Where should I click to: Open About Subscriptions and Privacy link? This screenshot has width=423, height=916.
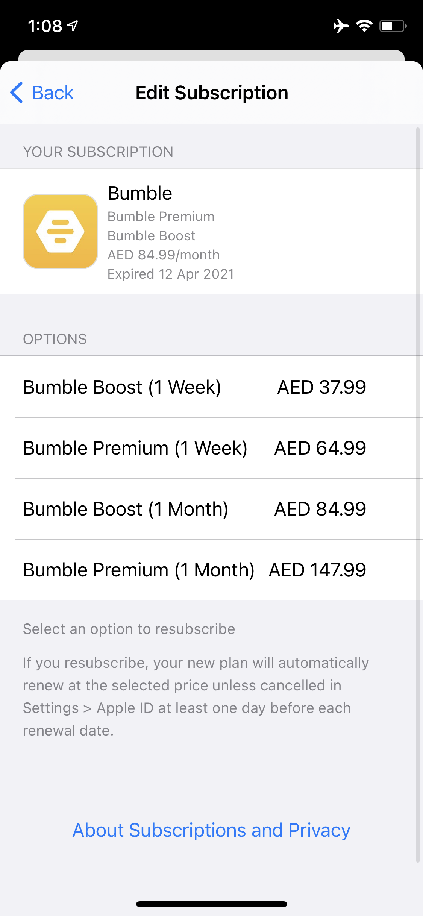pos(211,830)
